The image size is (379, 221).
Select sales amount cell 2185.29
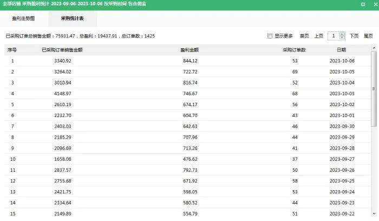[x=63, y=138]
